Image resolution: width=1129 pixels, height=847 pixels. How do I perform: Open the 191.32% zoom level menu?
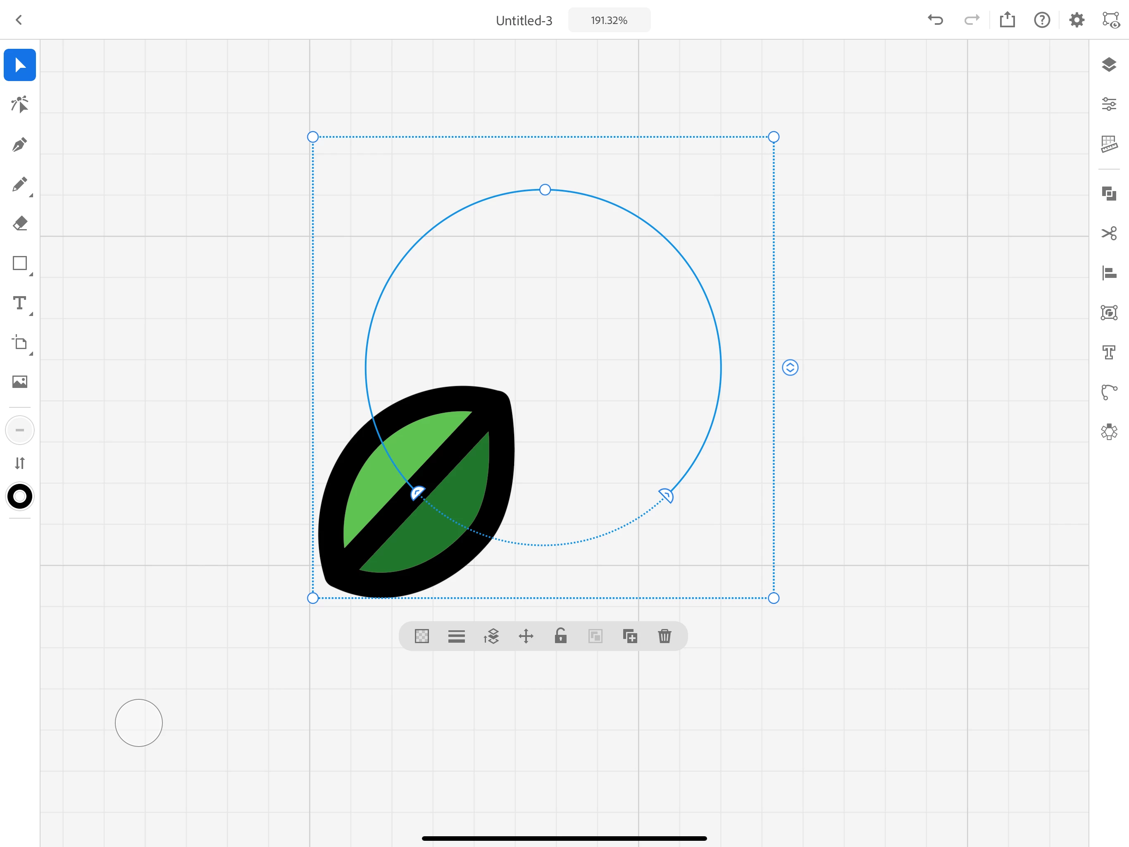[609, 20]
